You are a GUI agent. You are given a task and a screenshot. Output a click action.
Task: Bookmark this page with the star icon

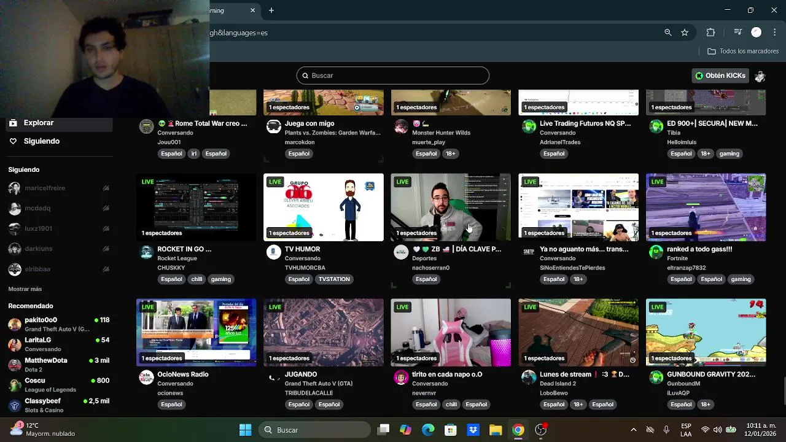[x=685, y=33]
